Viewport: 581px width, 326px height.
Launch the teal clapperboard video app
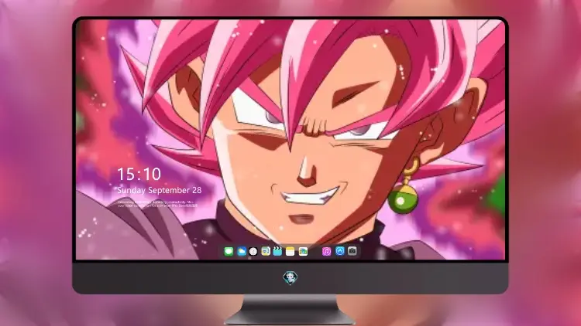click(277, 251)
